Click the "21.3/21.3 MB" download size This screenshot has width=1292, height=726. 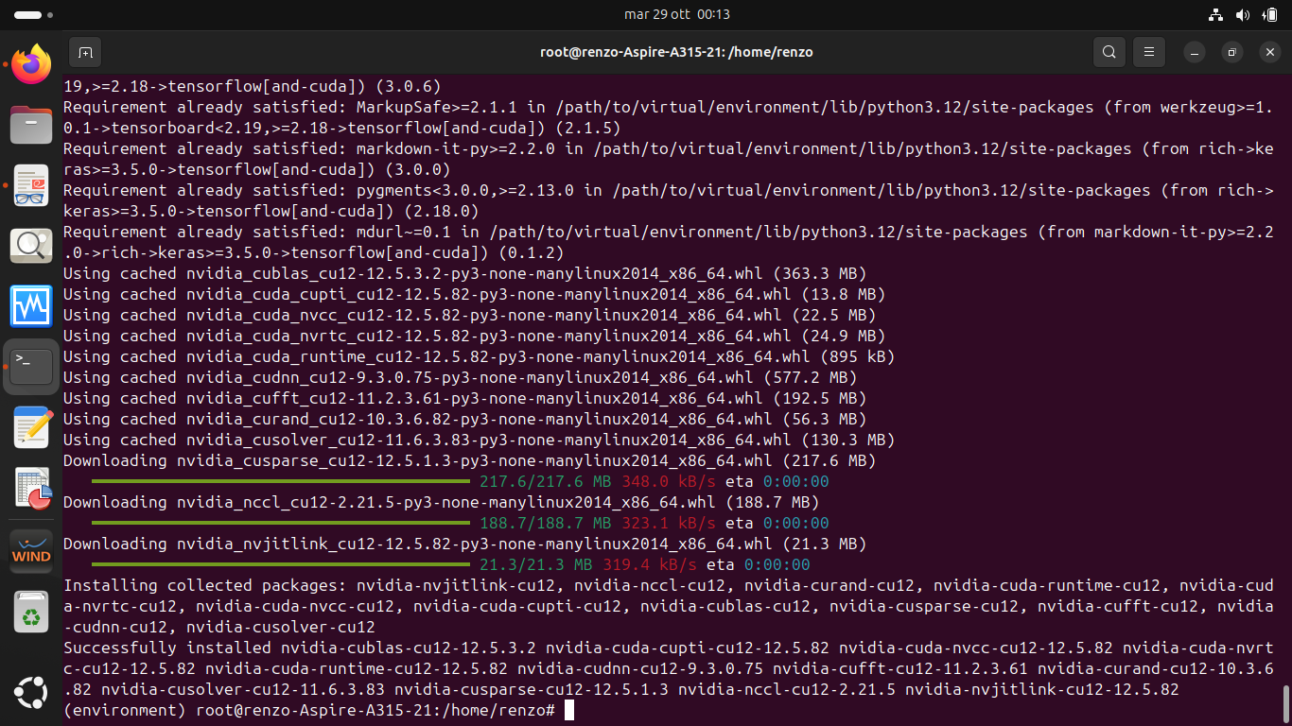(535, 564)
